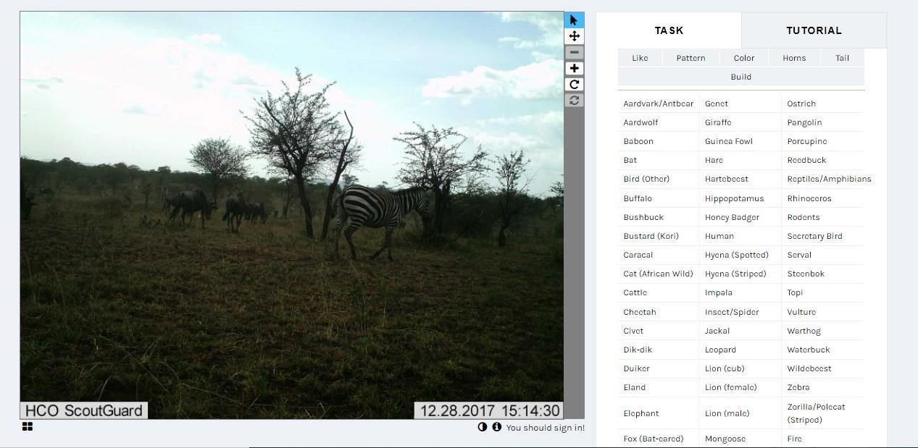Screen dimensions: 918x448
Task: Switch to the TASK tab
Action: pyautogui.click(x=669, y=30)
